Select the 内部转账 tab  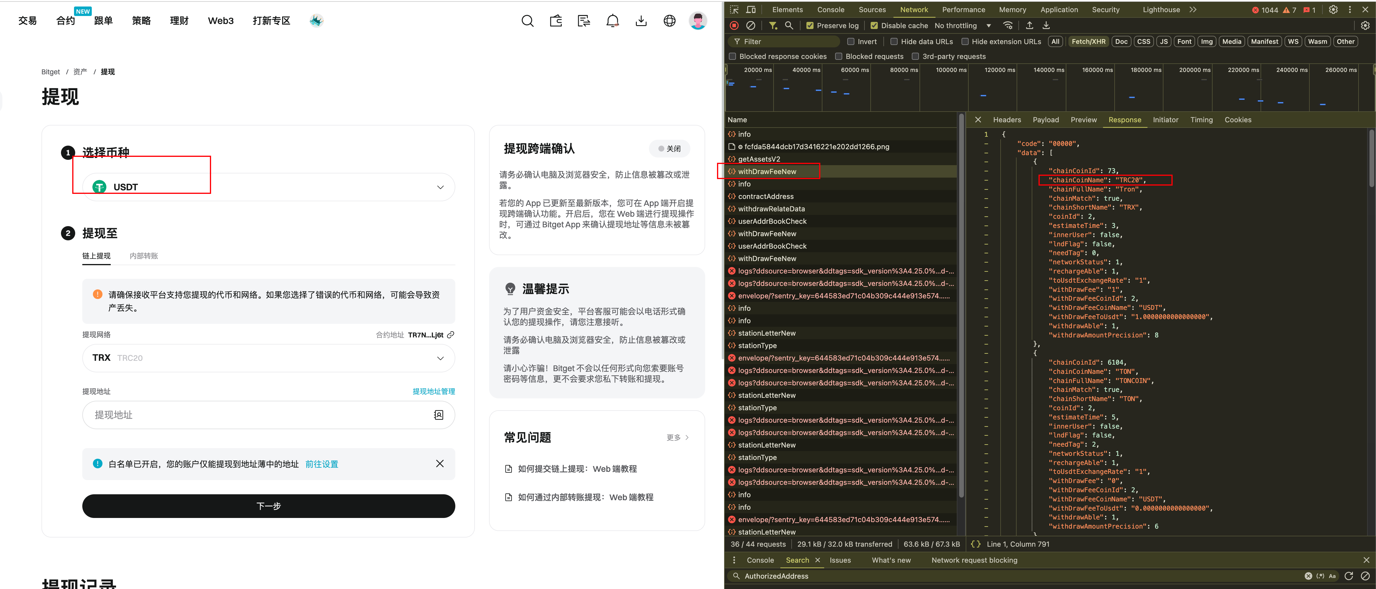144,256
